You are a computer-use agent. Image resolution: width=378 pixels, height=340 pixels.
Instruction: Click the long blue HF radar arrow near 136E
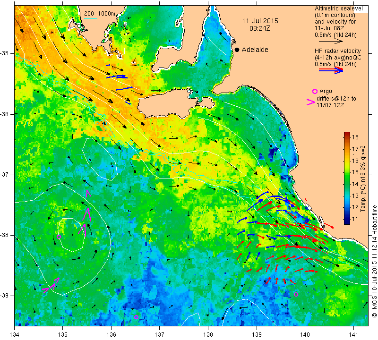tap(117, 76)
